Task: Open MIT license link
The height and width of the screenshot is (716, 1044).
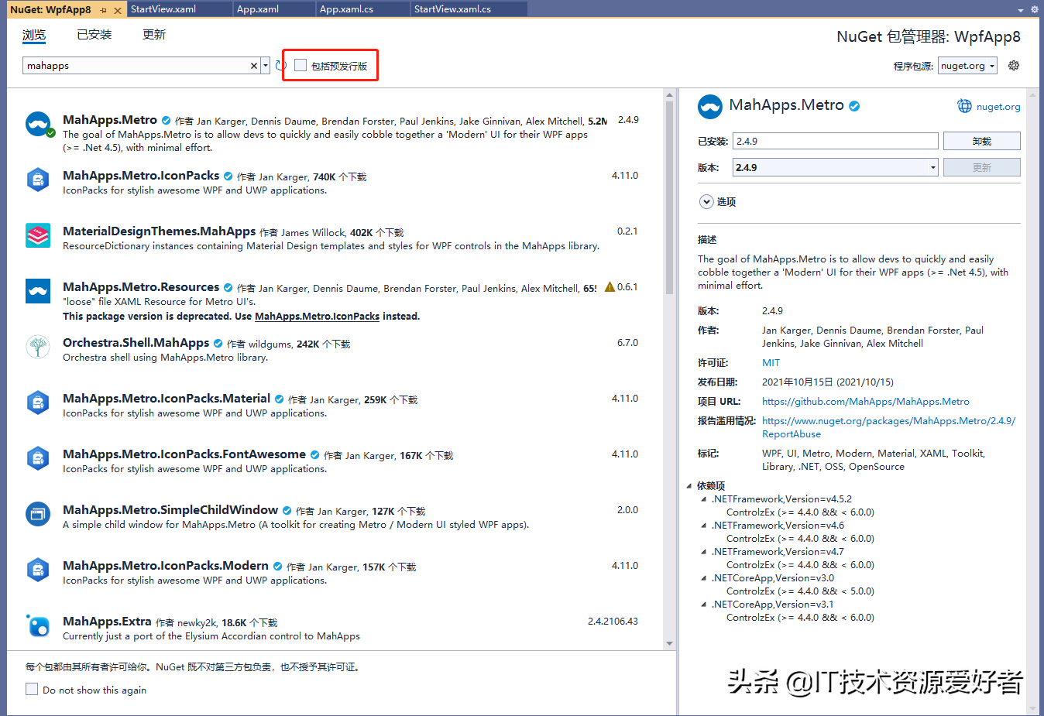Action: [771, 363]
